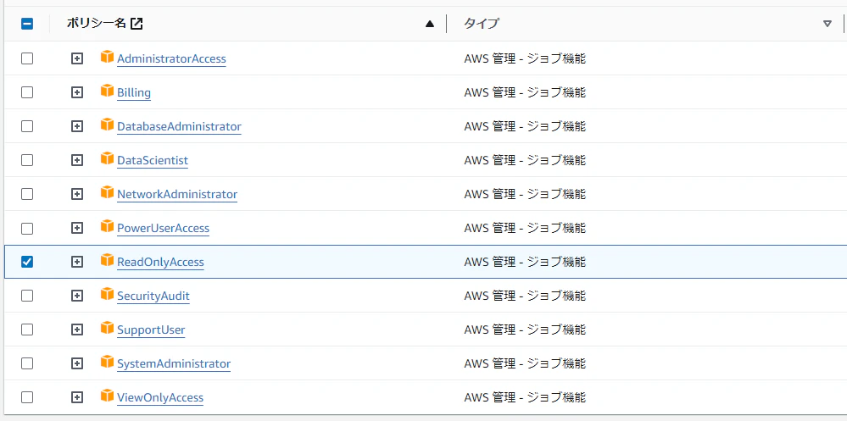Expand the ReadOnlyAccess policy details

click(77, 262)
